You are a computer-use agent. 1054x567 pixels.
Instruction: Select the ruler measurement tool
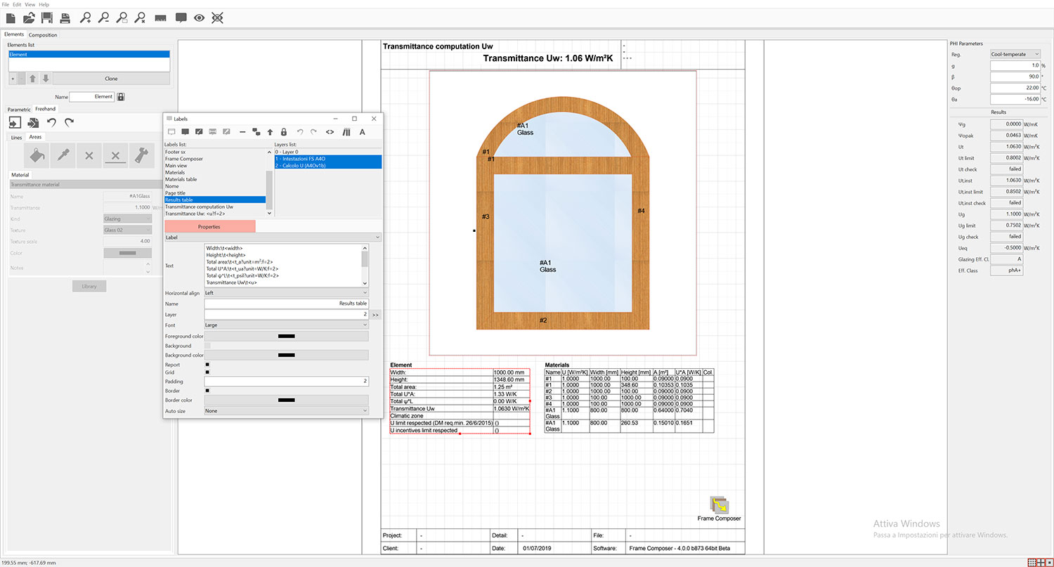pos(161,18)
